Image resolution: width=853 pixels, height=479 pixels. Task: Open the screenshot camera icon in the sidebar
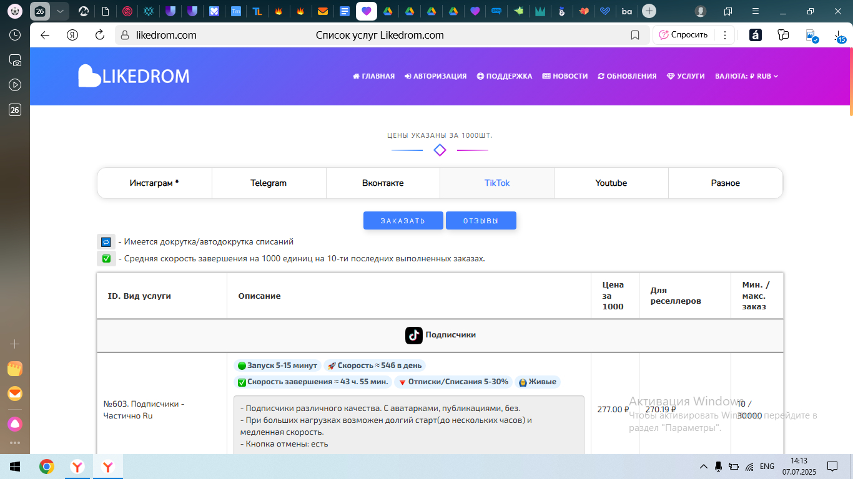(x=15, y=60)
